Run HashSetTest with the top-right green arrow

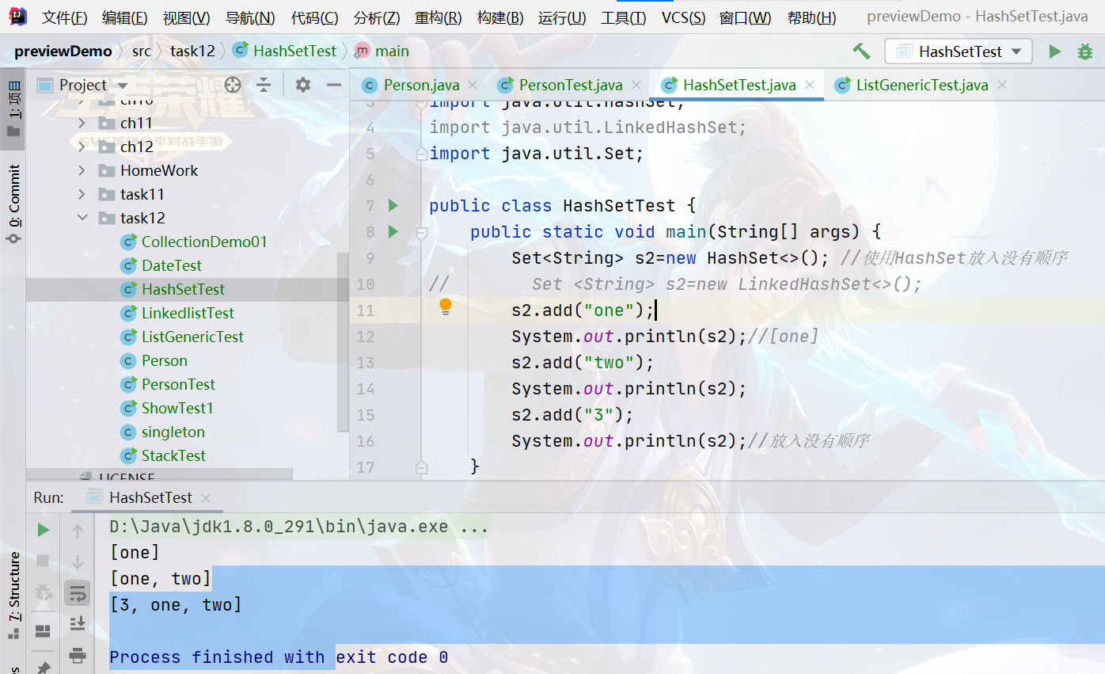tap(1054, 51)
